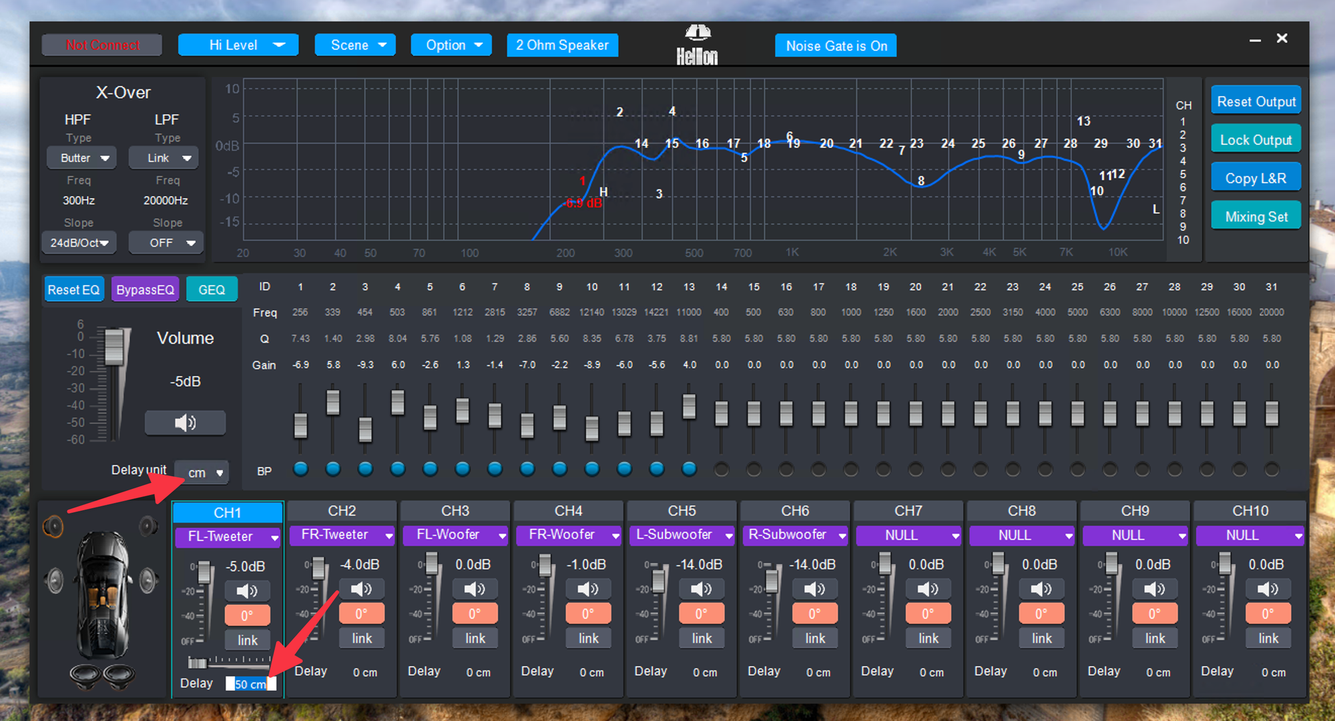
Task: Open the Delay unit cm dropdown
Action: [x=202, y=473]
